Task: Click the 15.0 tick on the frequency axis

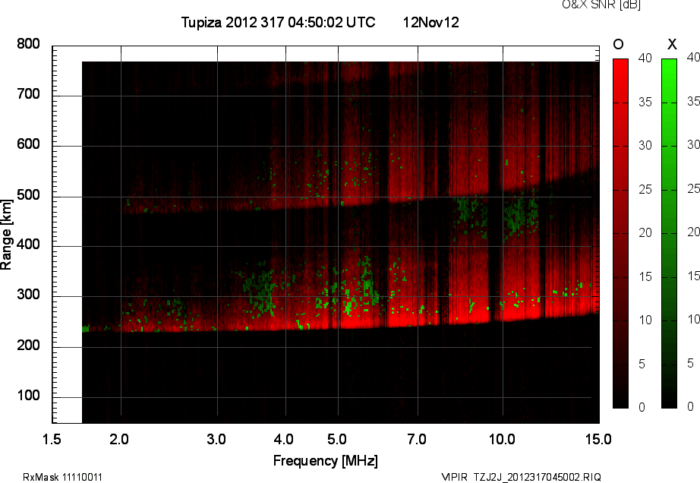Action: (x=598, y=439)
